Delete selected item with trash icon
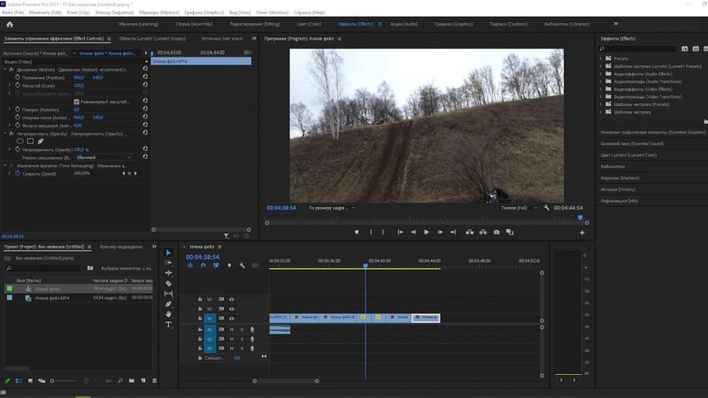This screenshot has height=398, width=708. [x=154, y=381]
